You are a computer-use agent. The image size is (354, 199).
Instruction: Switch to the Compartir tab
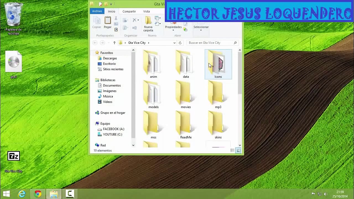point(129,11)
